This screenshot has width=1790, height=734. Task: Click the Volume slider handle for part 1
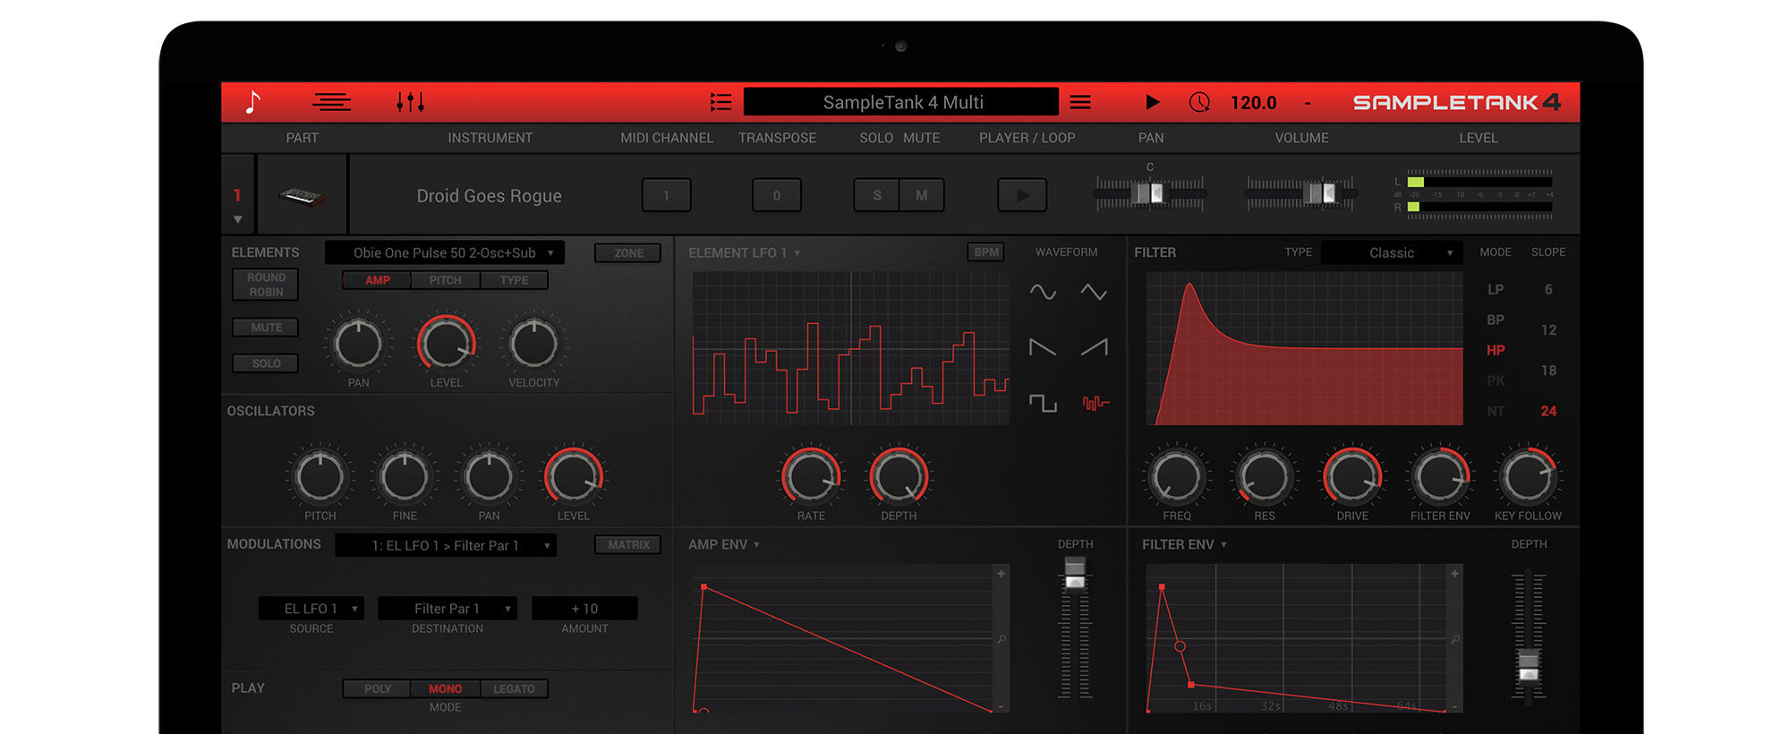1320,193
